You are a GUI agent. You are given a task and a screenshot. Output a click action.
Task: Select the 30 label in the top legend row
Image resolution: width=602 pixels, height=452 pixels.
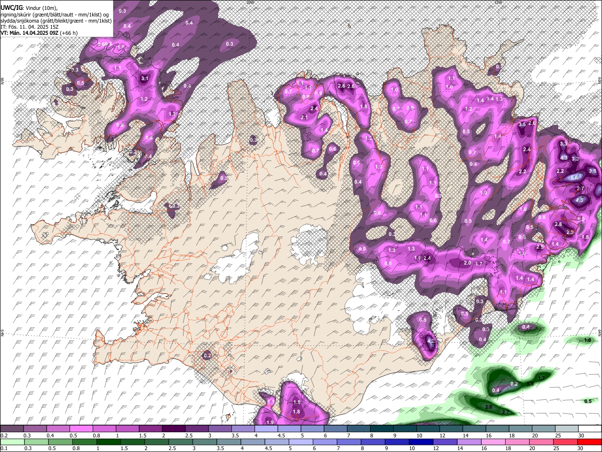581,435
